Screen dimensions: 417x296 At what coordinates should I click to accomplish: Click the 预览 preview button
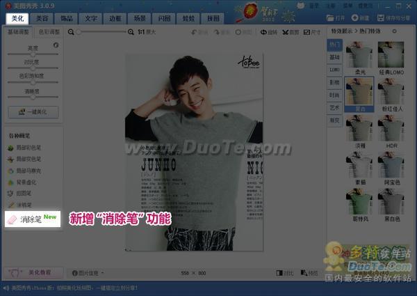coord(309,273)
